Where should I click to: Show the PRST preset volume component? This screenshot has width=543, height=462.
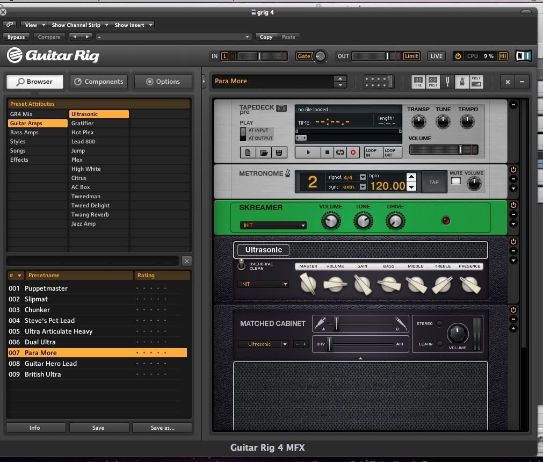[x=476, y=82]
